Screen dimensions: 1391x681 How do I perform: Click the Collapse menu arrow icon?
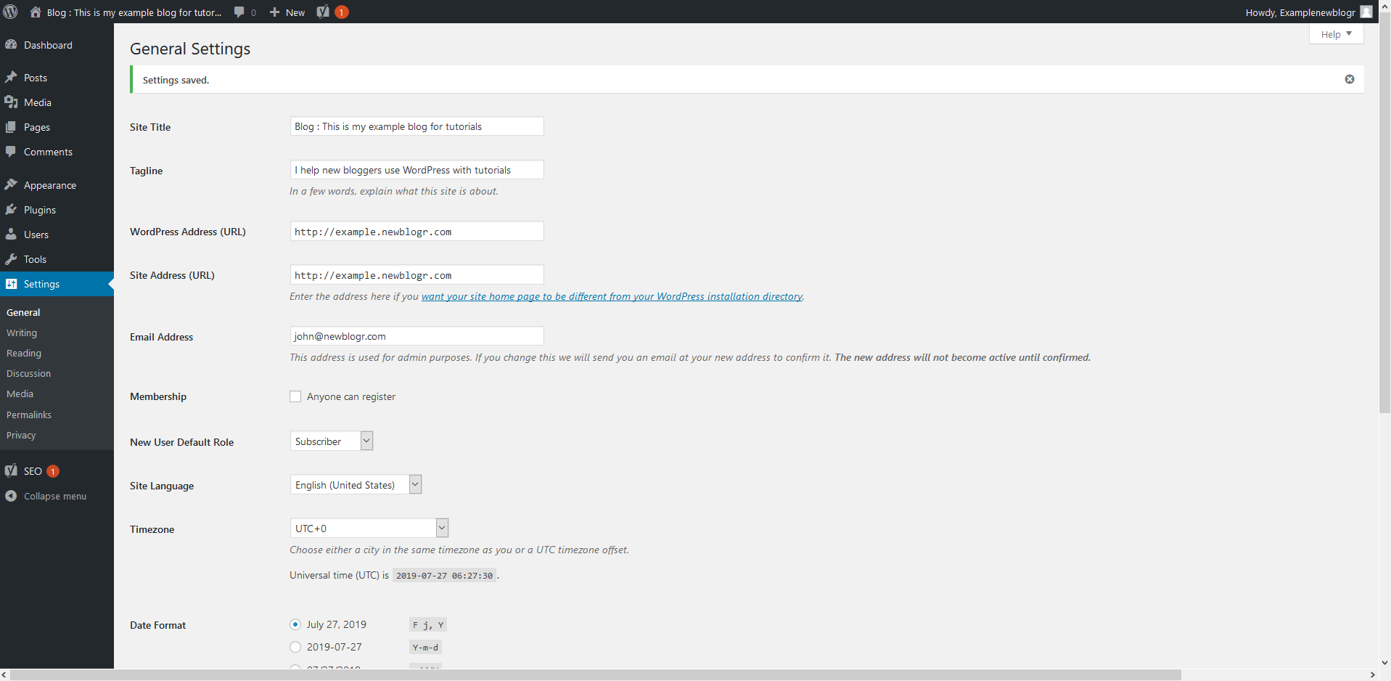point(11,496)
